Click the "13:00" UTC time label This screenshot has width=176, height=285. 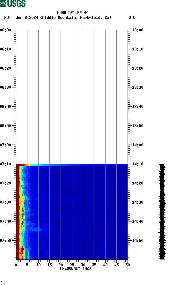tap(138, 30)
